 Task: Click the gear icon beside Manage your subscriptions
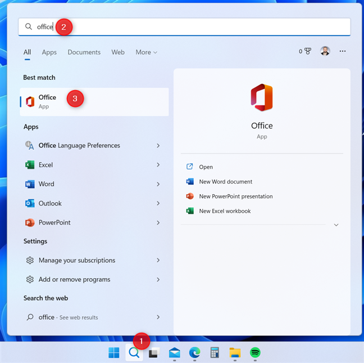pyautogui.click(x=30, y=260)
